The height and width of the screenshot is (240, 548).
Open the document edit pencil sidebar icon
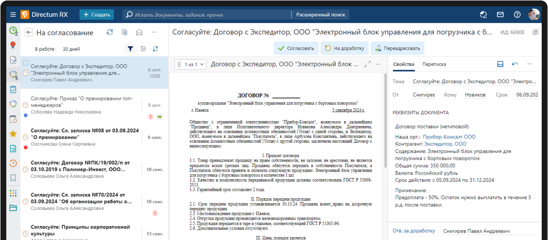pyautogui.click(x=13, y=60)
